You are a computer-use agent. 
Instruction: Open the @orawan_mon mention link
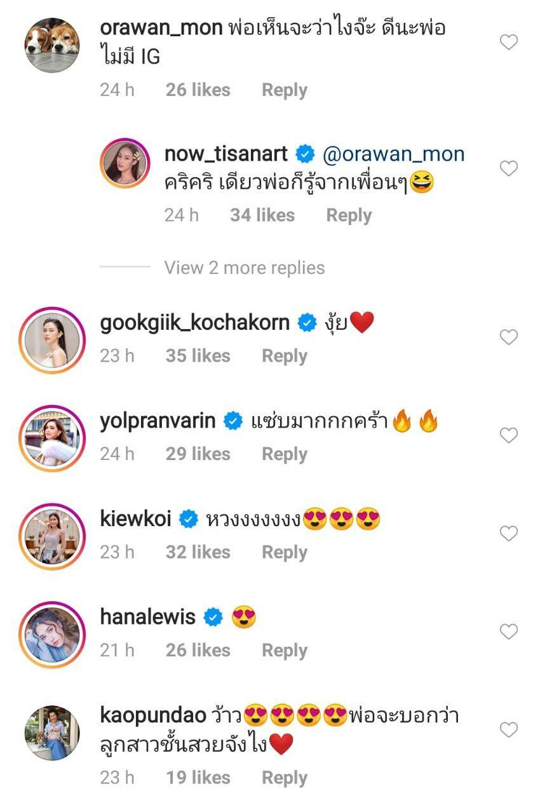pyautogui.click(x=394, y=154)
